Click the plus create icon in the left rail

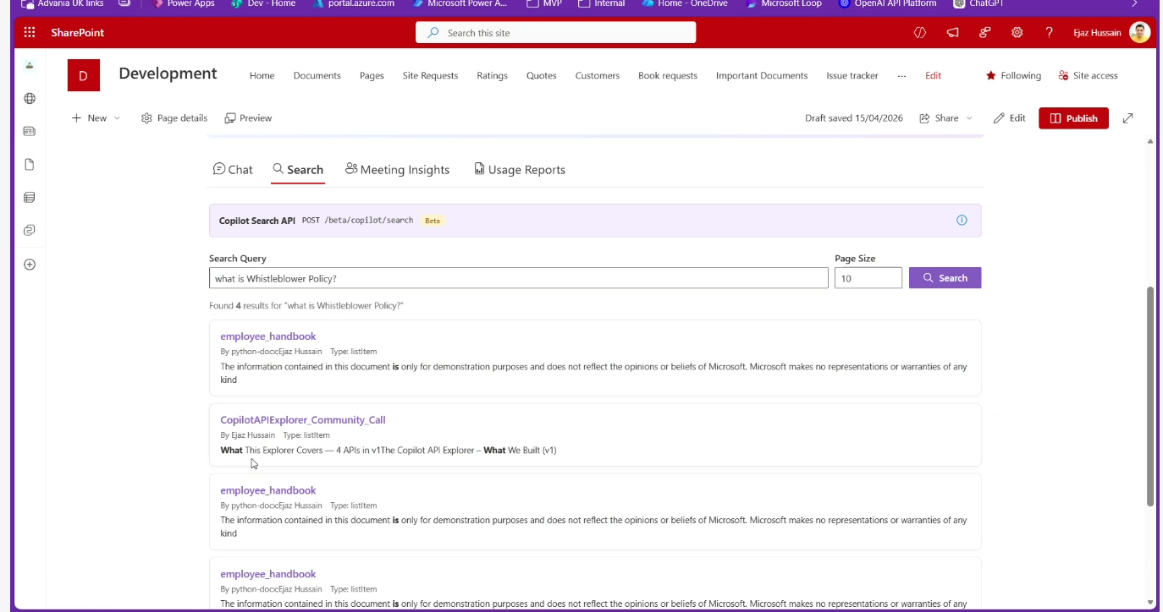pos(30,265)
